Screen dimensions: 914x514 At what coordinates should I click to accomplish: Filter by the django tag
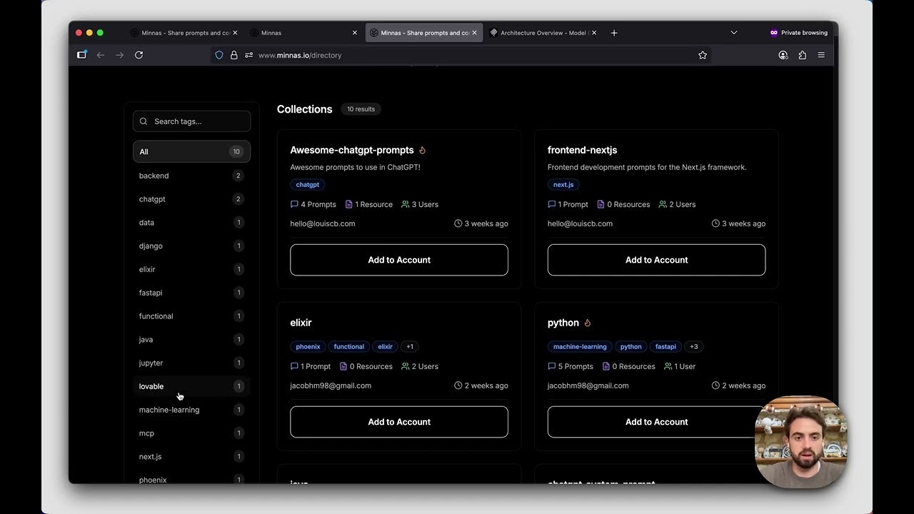pyautogui.click(x=191, y=246)
